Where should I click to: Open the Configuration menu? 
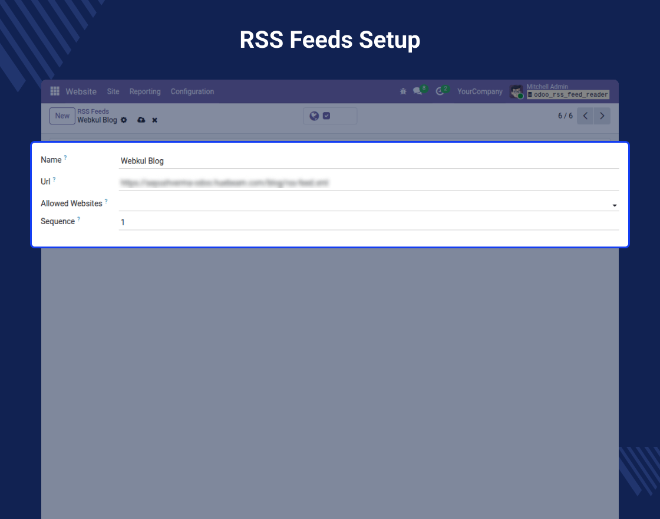(x=192, y=91)
